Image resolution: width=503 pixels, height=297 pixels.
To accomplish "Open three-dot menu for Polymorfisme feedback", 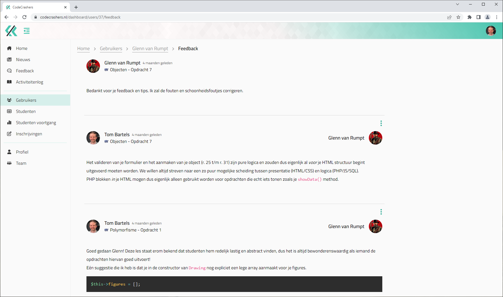I will coord(381,212).
